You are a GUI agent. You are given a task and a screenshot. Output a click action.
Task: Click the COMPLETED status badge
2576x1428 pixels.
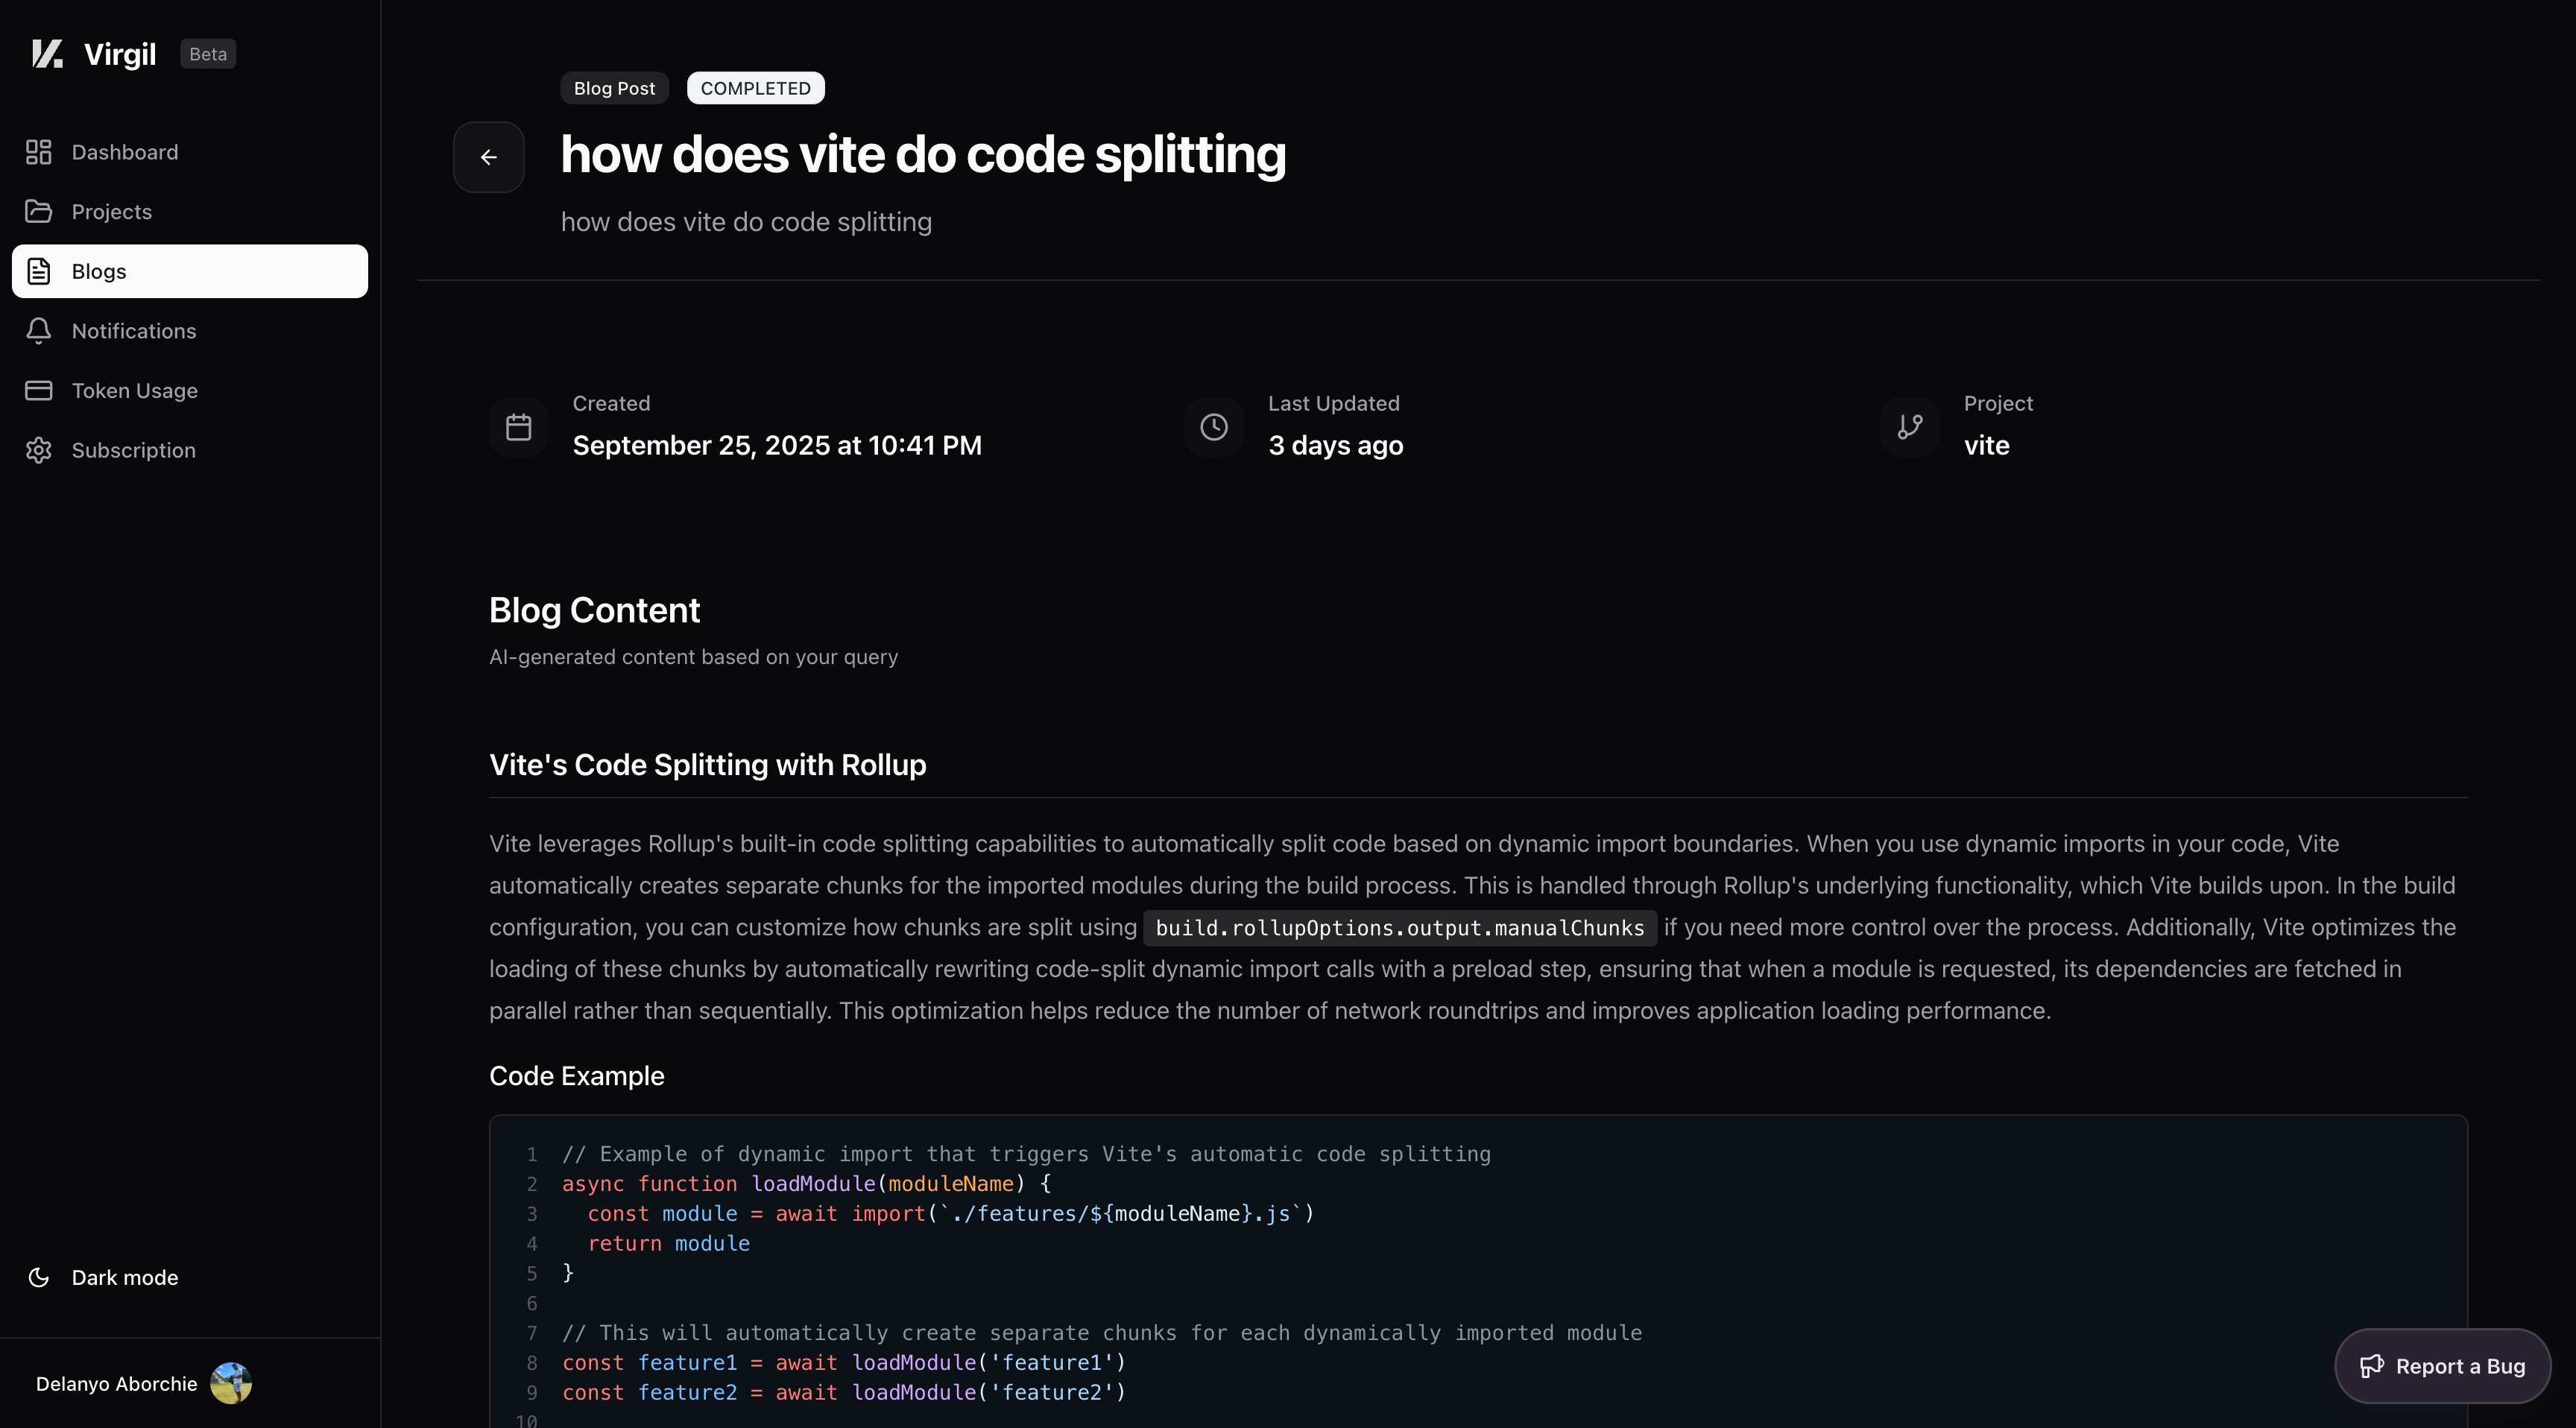pos(755,88)
